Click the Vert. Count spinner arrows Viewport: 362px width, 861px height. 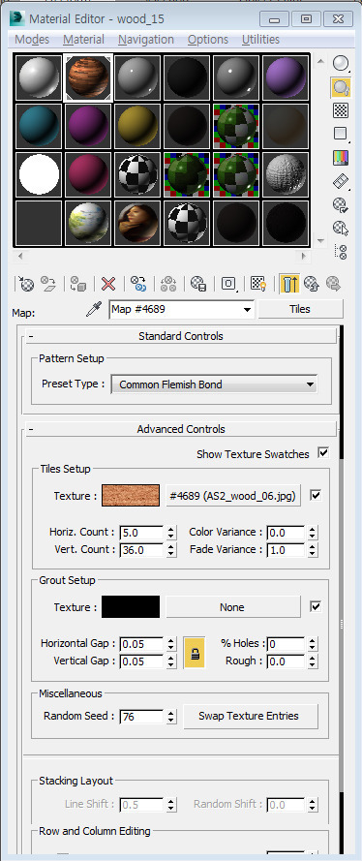(171, 550)
